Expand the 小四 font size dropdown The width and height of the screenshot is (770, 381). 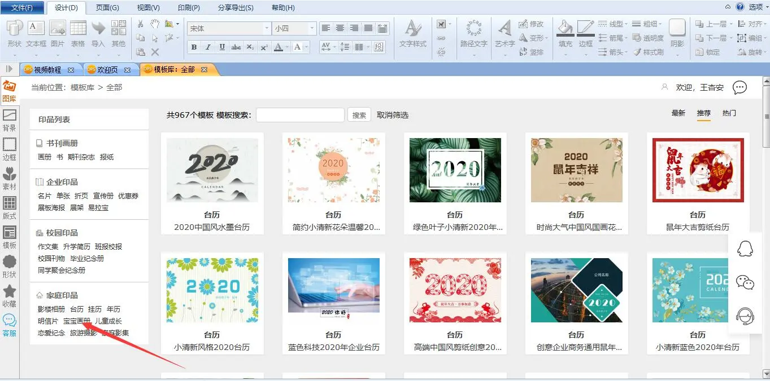(311, 28)
